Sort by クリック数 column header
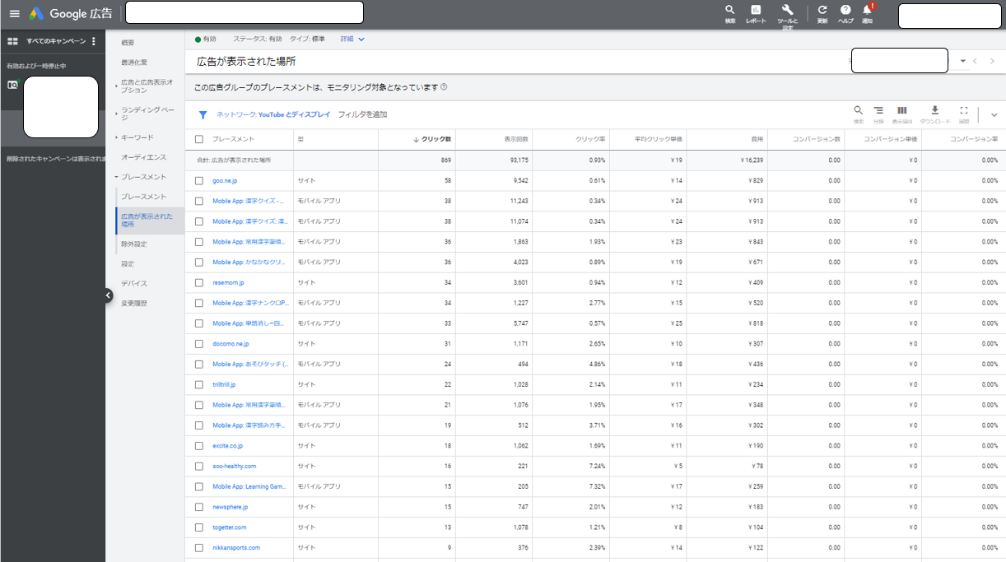 (x=432, y=139)
